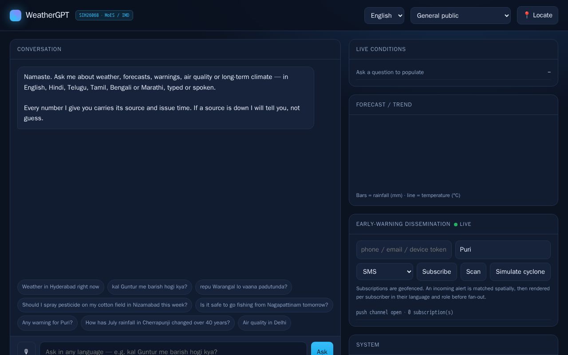568x355 pixels.
Task: Open the SMS channel dropdown
Action: pyautogui.click(x=385, y=272)
